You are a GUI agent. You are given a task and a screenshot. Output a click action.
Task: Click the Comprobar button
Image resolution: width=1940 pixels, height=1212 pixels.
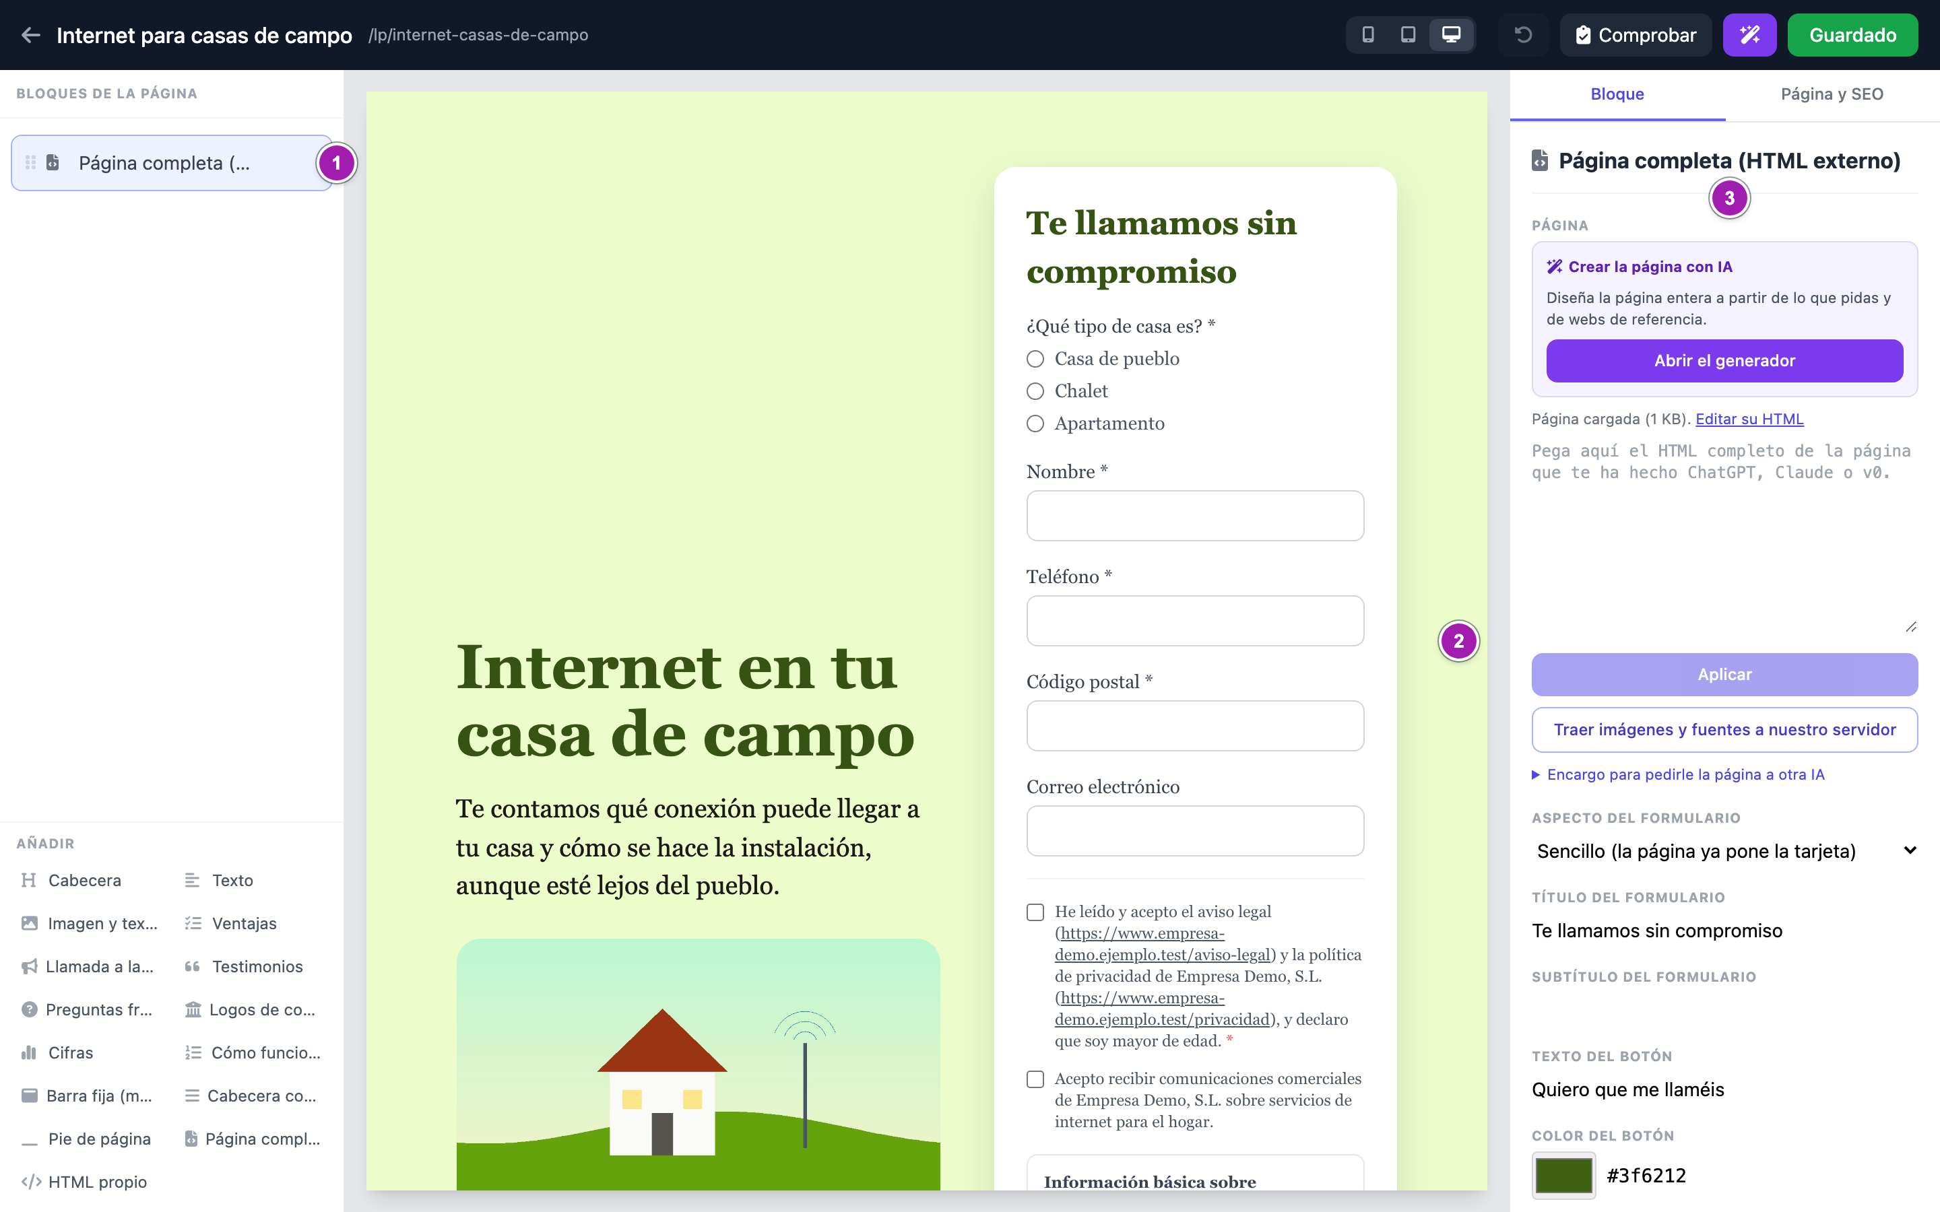(x=1636, y=34)
